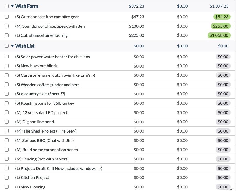This screenshot has height=191, width=236.
Task: Open the $1,068.00 available balance pill
Action: (219, 35)
